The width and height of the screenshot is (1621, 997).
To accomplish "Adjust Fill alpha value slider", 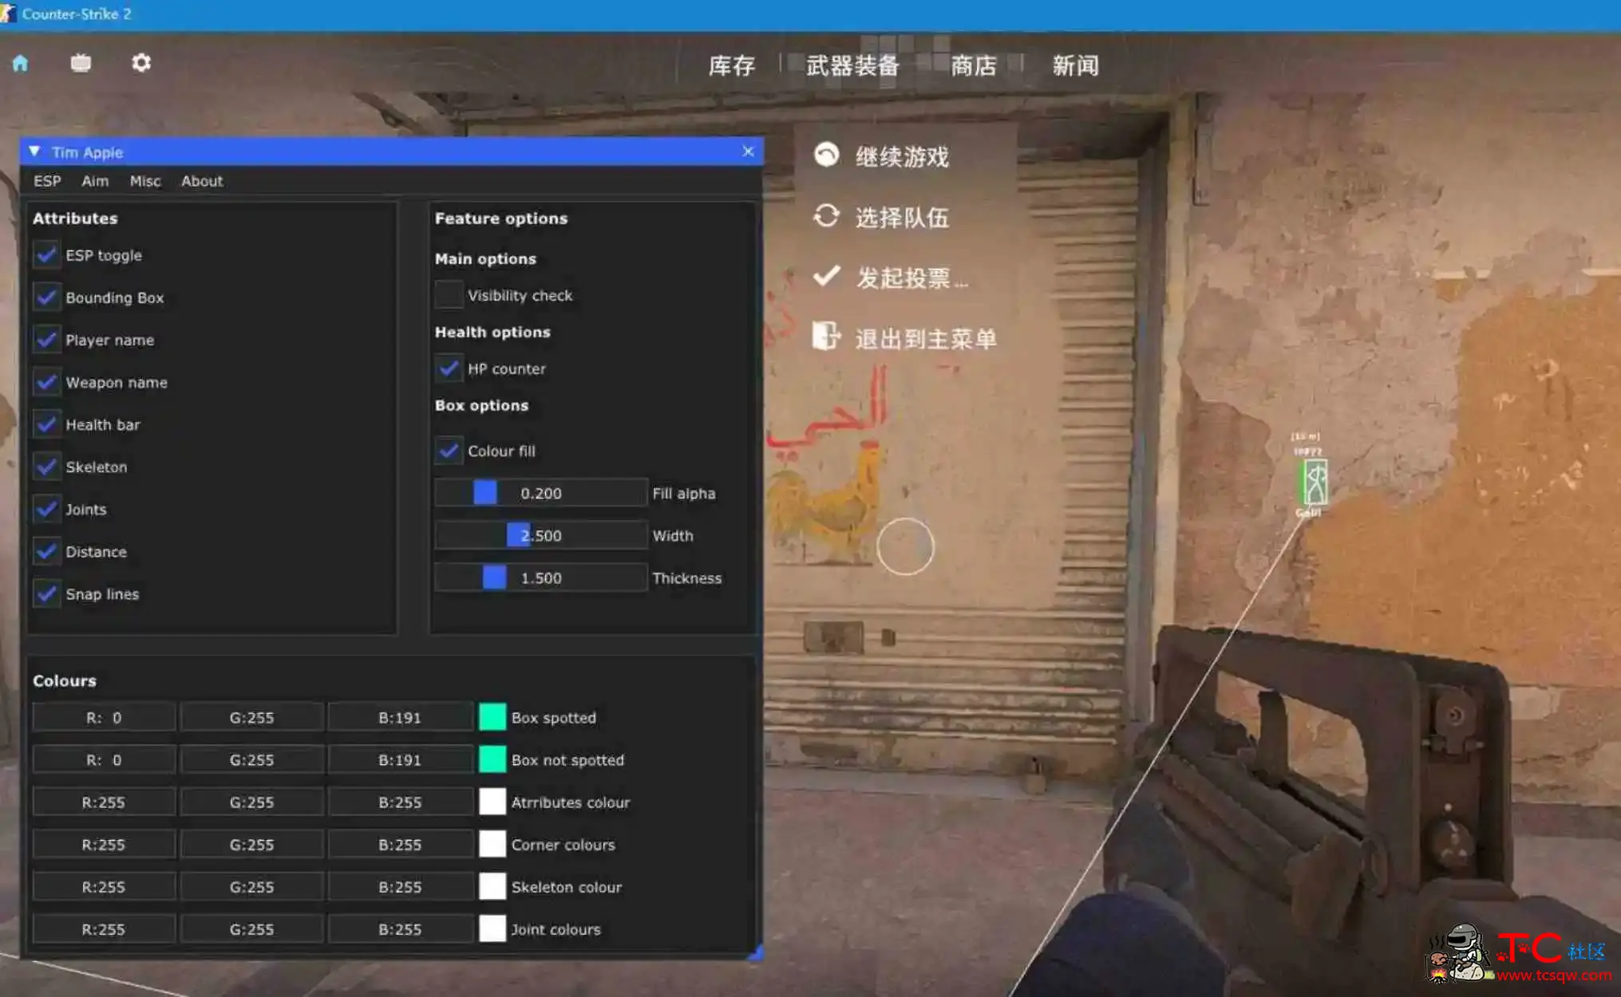I will point(484,493).
